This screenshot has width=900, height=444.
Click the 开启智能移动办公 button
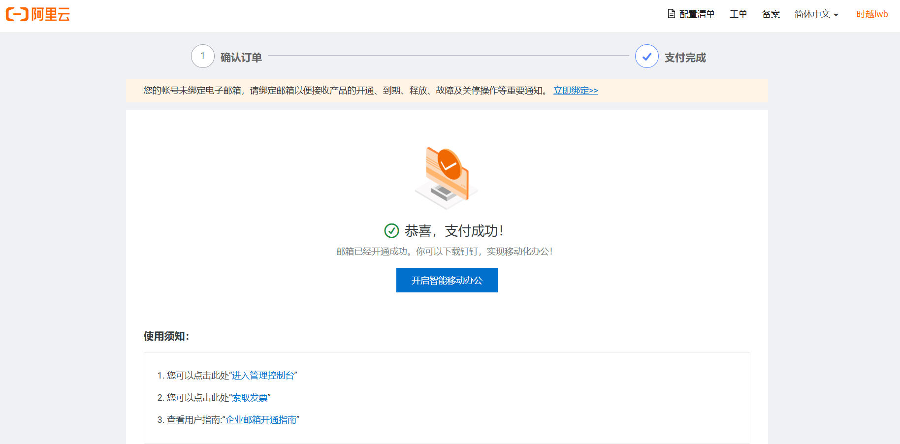pyautogui.click(x=447, y=280)
